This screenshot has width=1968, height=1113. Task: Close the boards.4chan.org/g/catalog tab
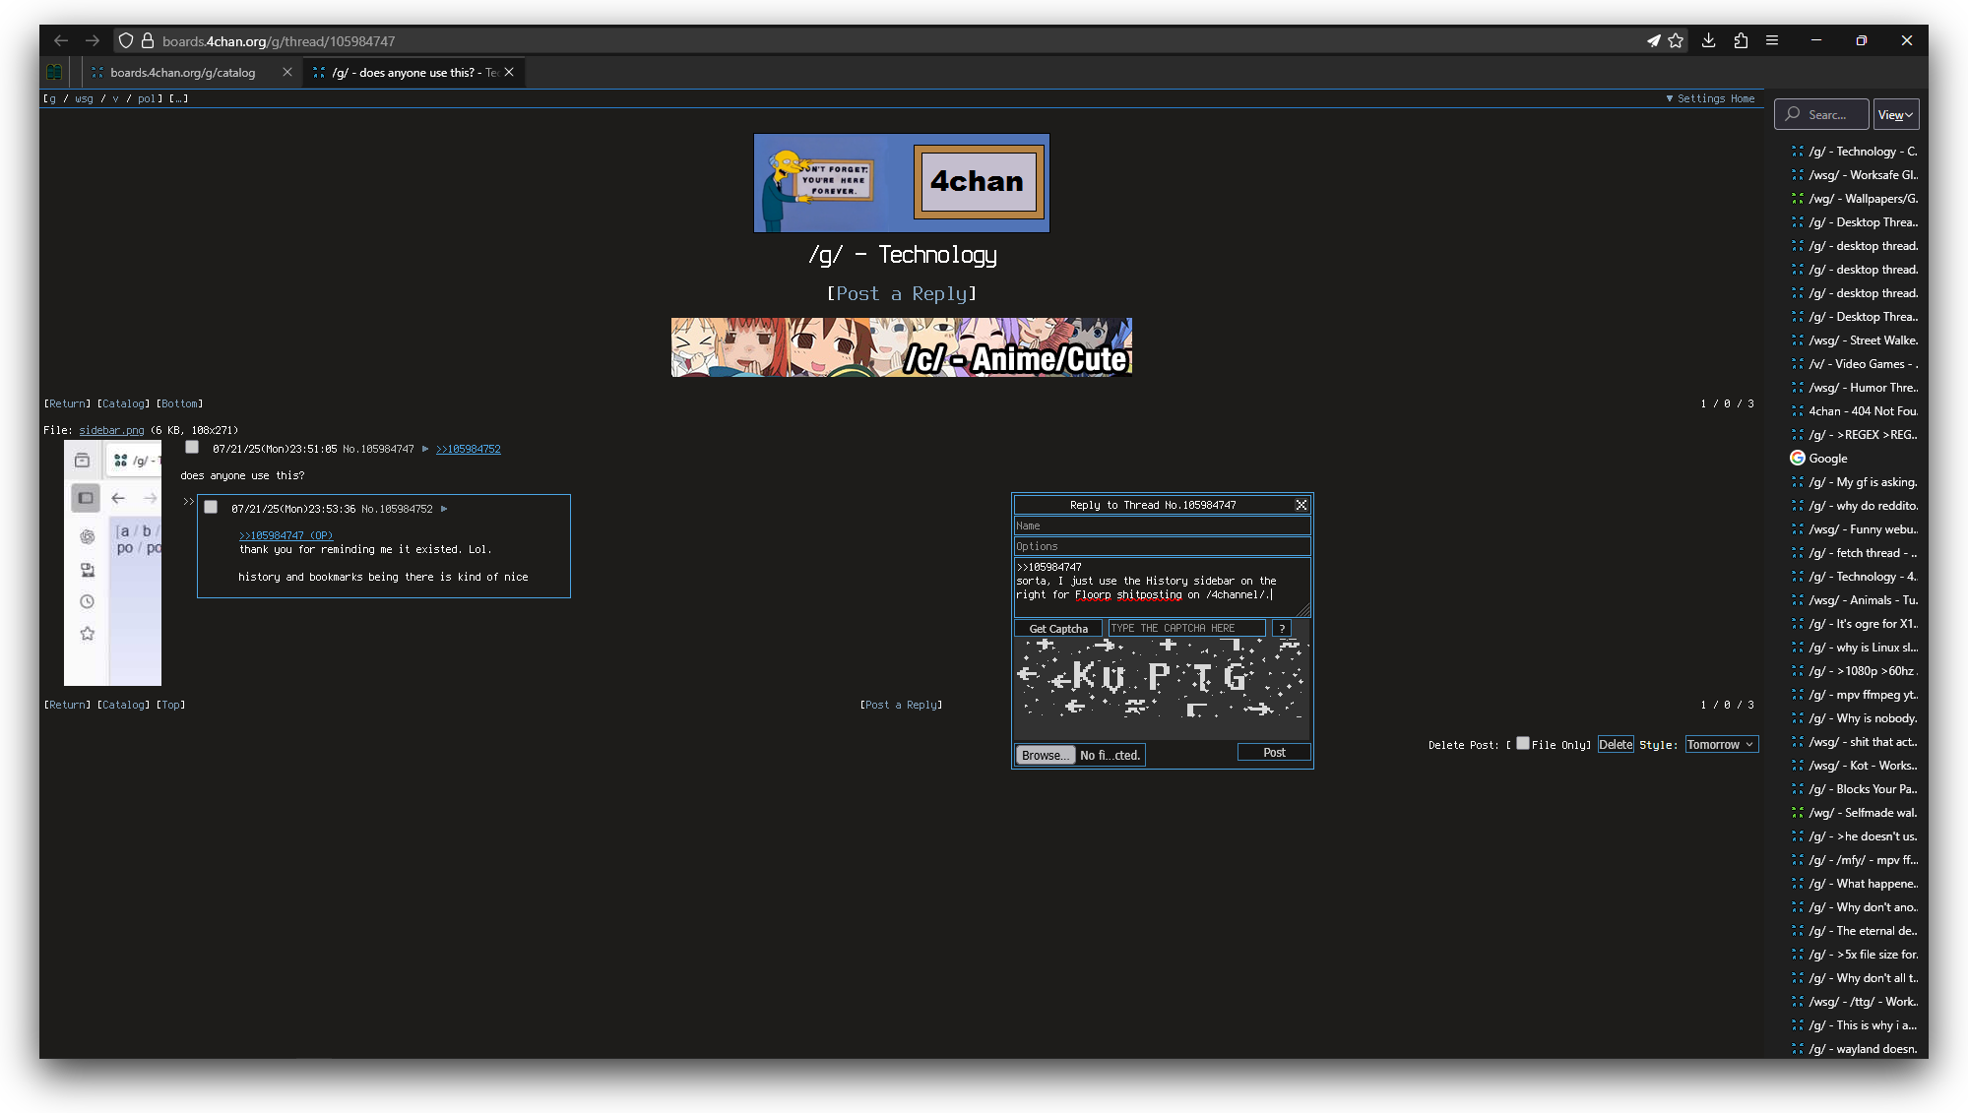[287, 72]
